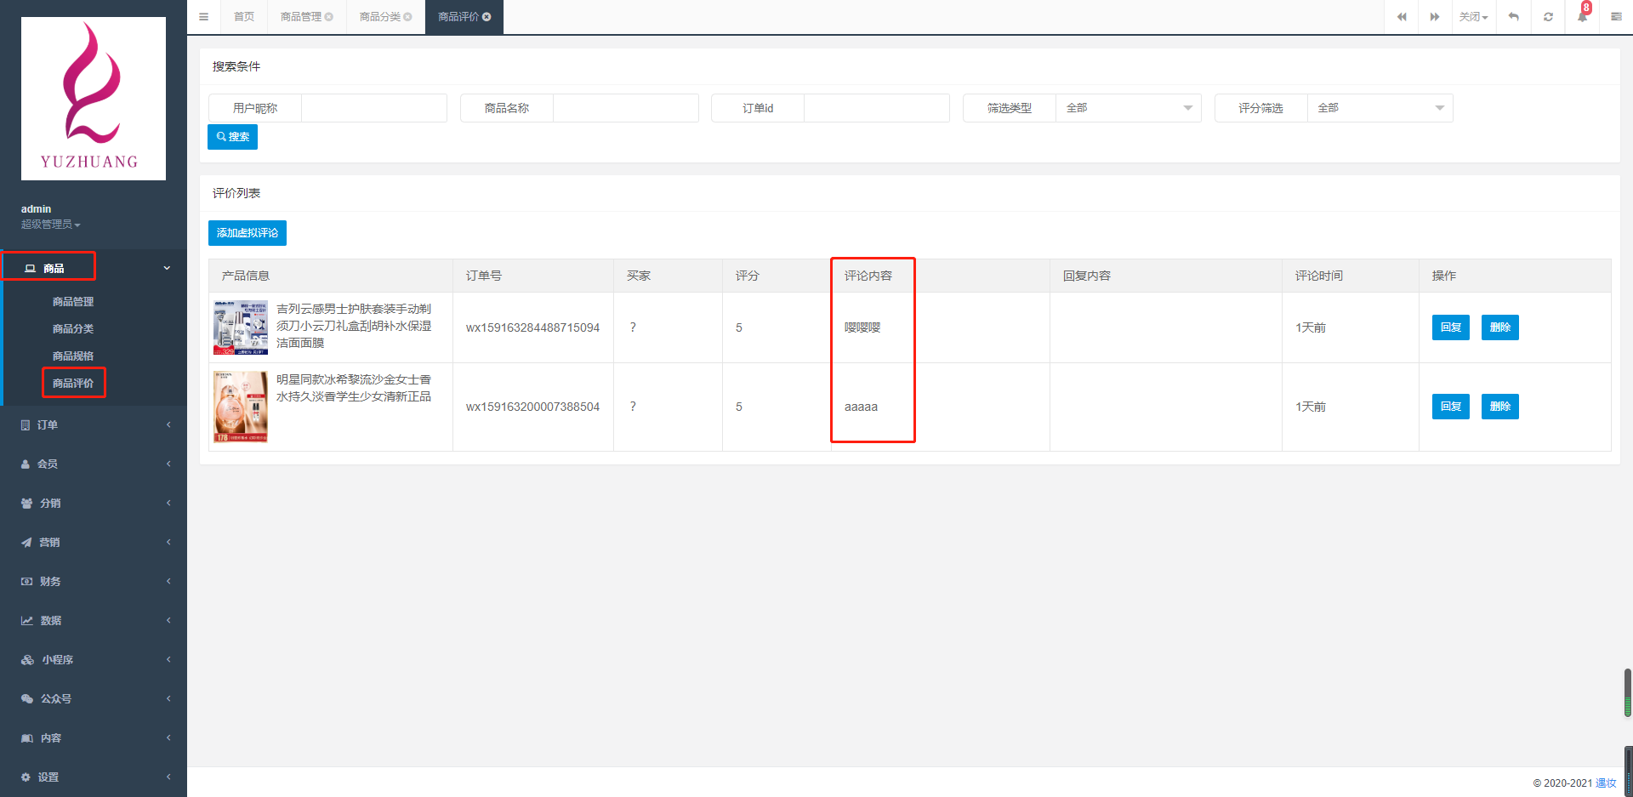1633x797 pixels.
Task: Open notifications bell icon
Action: point(1582,17)
